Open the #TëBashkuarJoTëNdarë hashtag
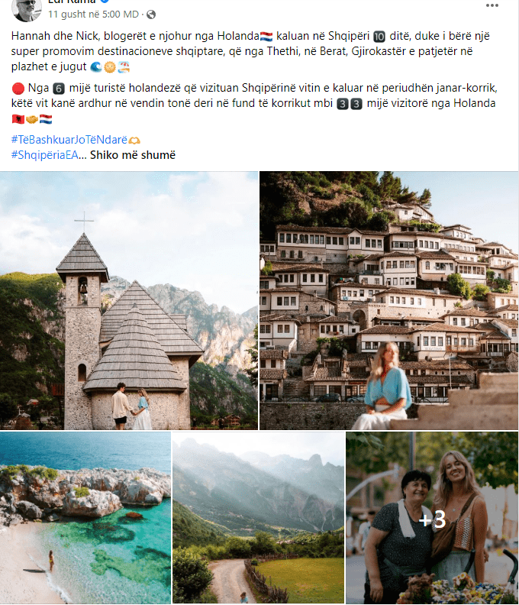 [69, 140]
